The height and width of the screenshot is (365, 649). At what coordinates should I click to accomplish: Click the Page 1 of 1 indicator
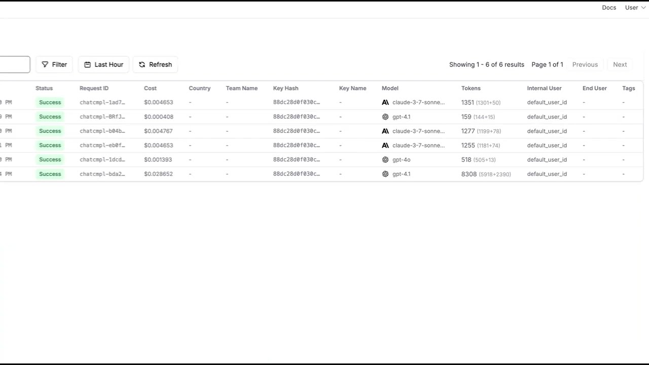[547, 64]
